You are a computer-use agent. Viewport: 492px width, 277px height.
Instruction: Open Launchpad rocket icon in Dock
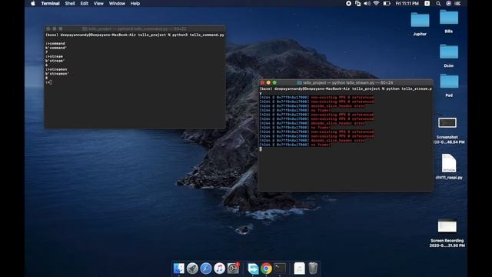pos(192,269)
